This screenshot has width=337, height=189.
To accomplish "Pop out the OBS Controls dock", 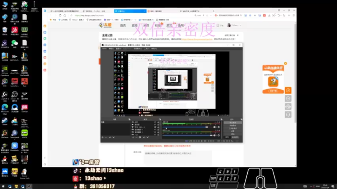I will tap(241, 119).
